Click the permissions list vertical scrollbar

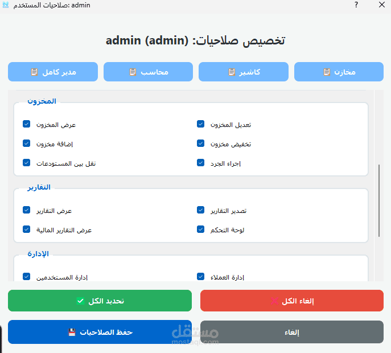380,200
